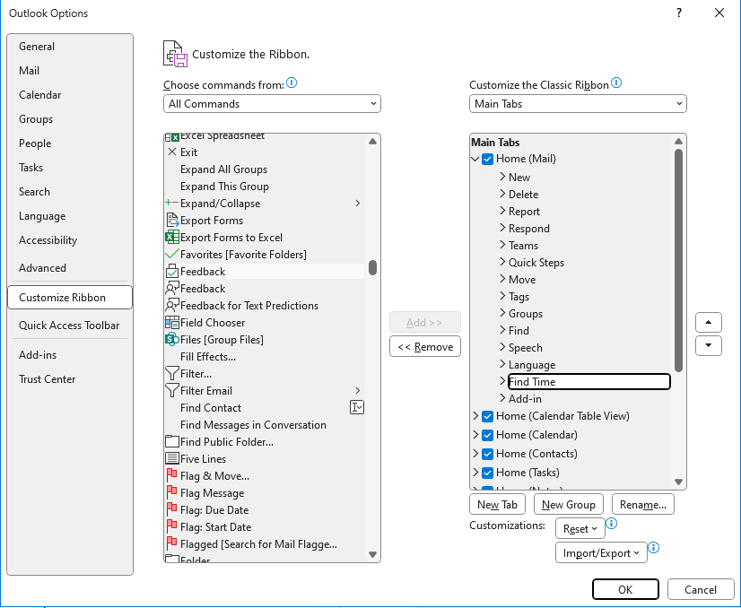Open the Add-ins category
This screenshot has width=741, height=608.
click(x=70, y=355)
